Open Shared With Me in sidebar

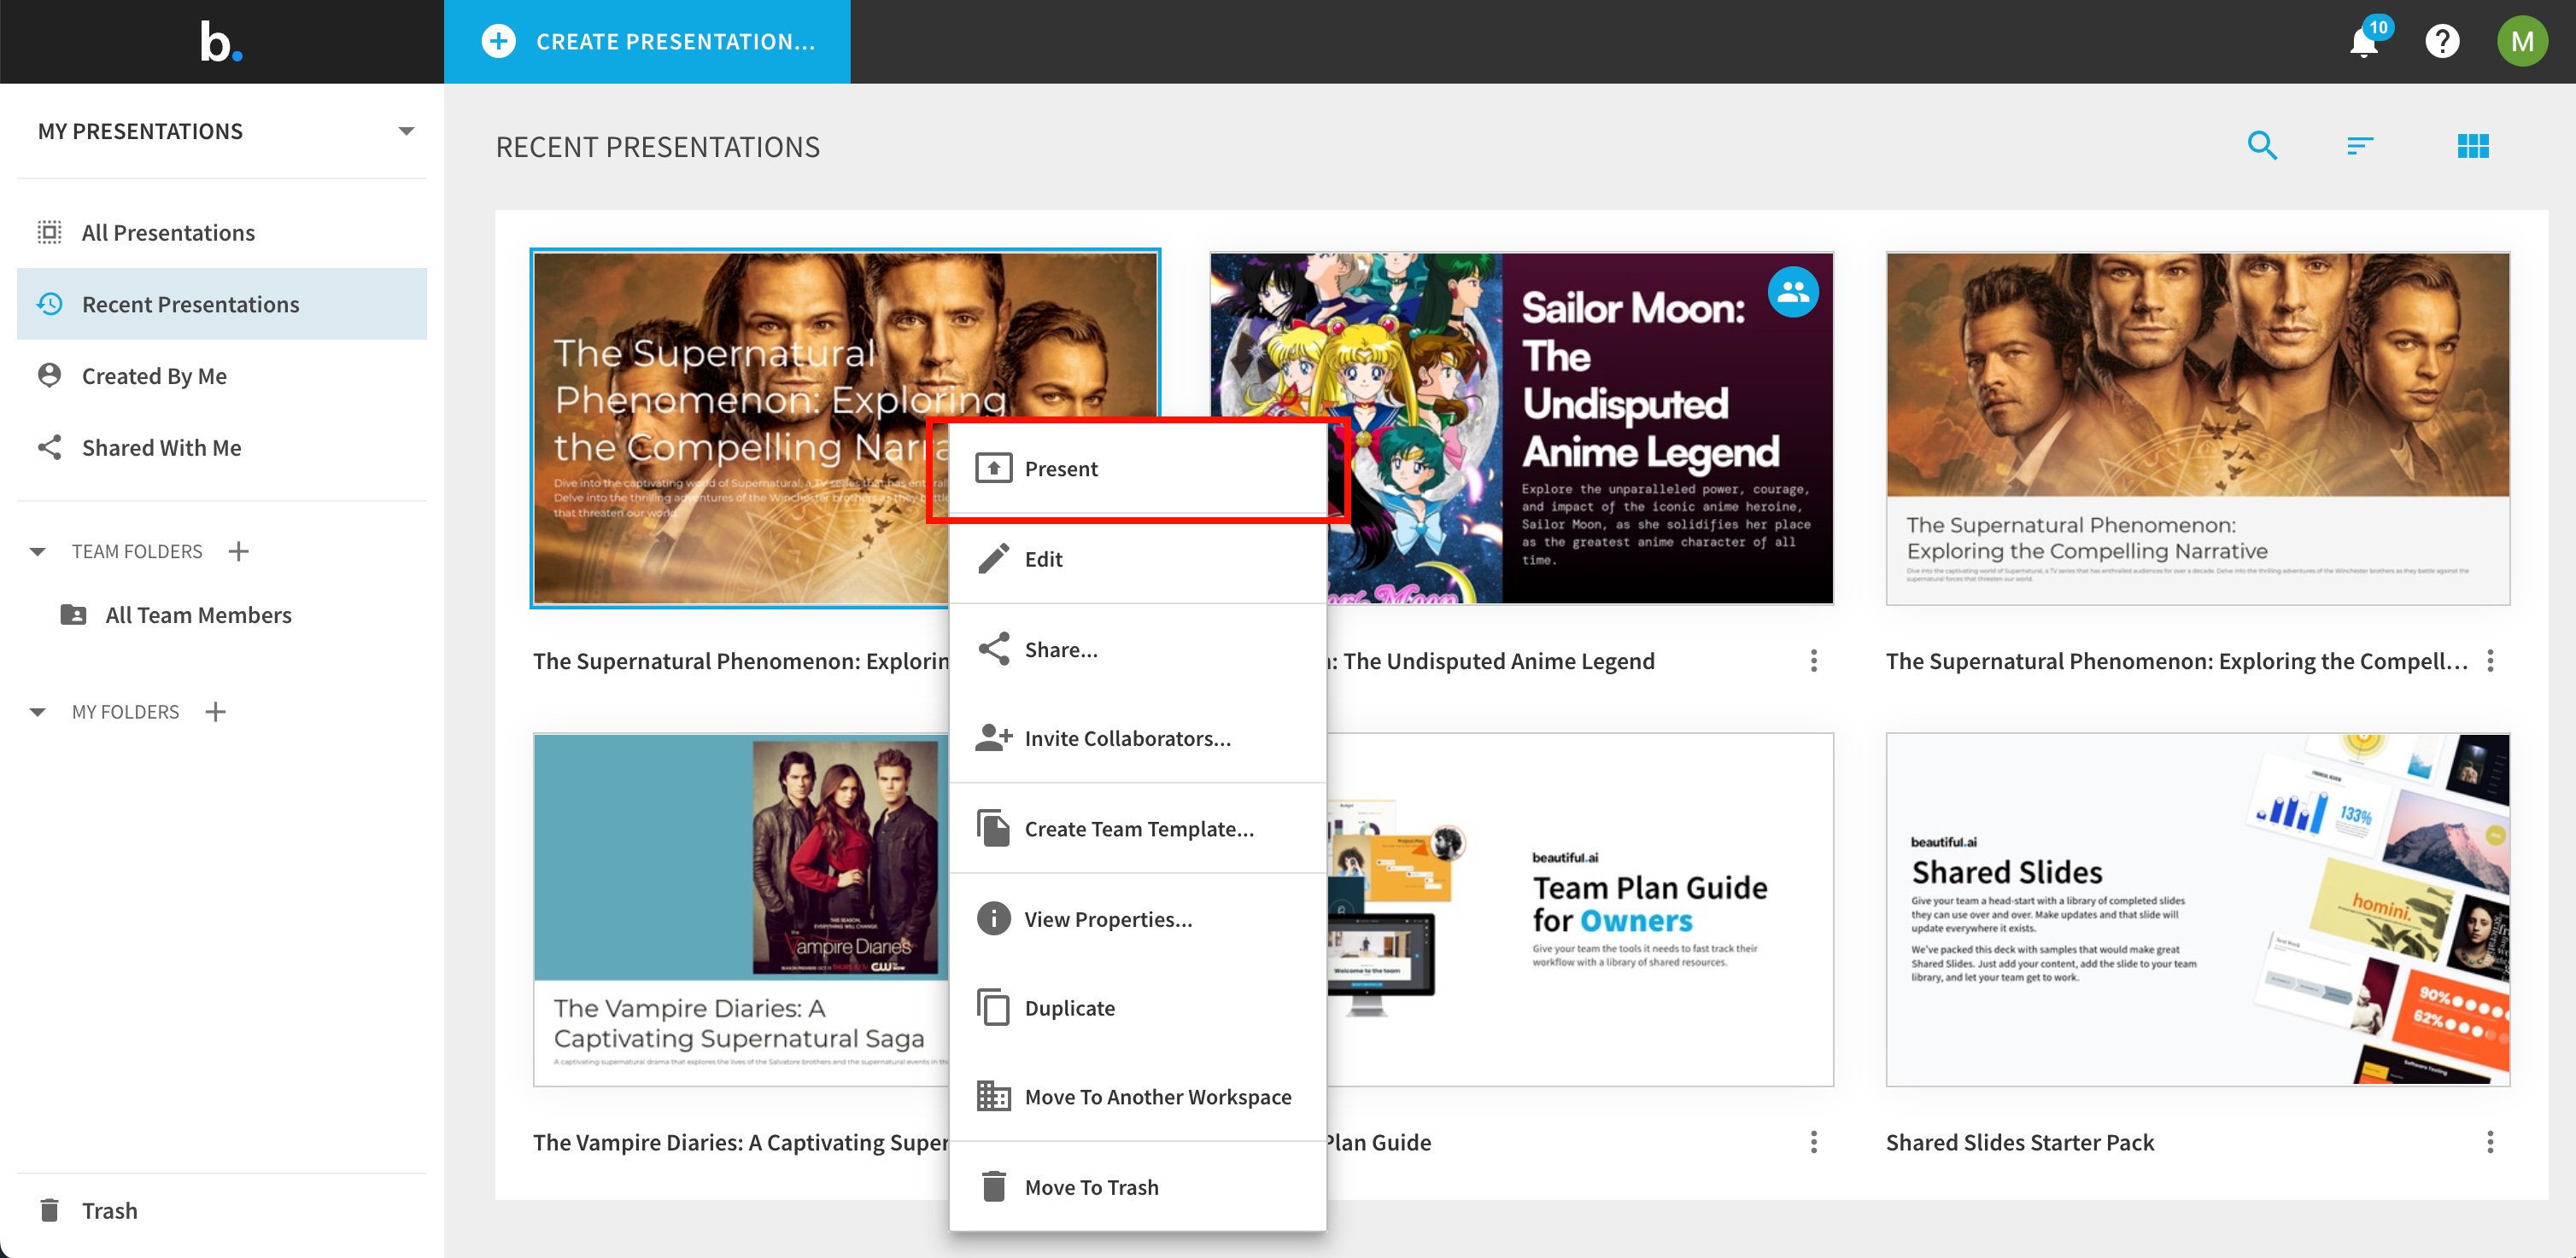222,446
